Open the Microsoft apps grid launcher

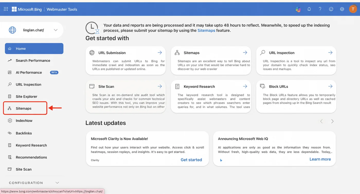[x=6, y=9]
